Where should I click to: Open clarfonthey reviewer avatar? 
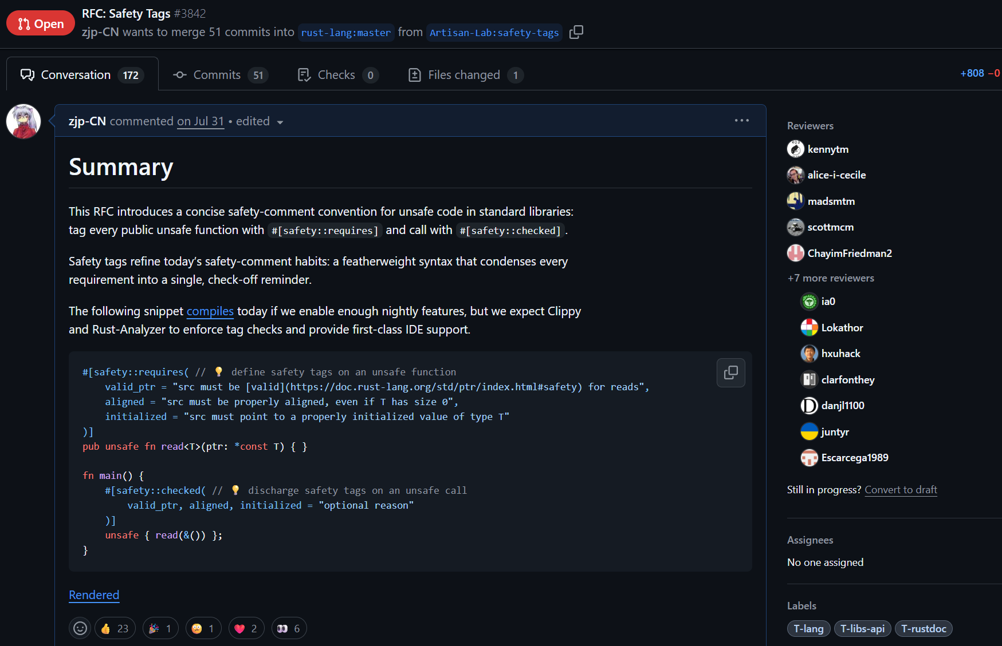(x=809, y=379)
